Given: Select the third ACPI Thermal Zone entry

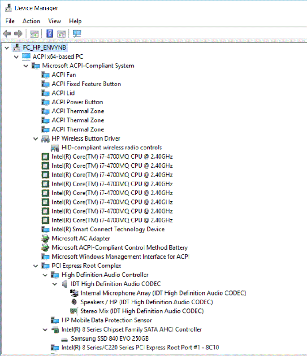Looking at the screenshot, I should [x=78, y=130].
